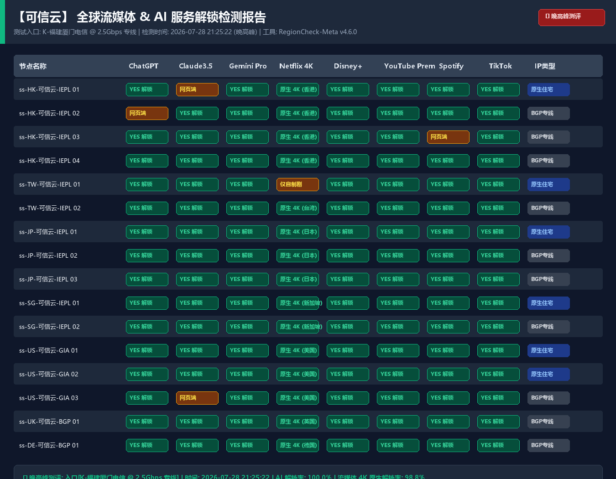
Task: Select the Netflix 4K column header
Action: pyautogui.click(x=296, y=66)
